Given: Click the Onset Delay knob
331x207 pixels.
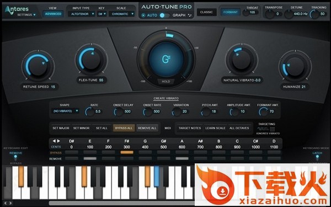Looking at the screenshot, I should click(119, 112).
